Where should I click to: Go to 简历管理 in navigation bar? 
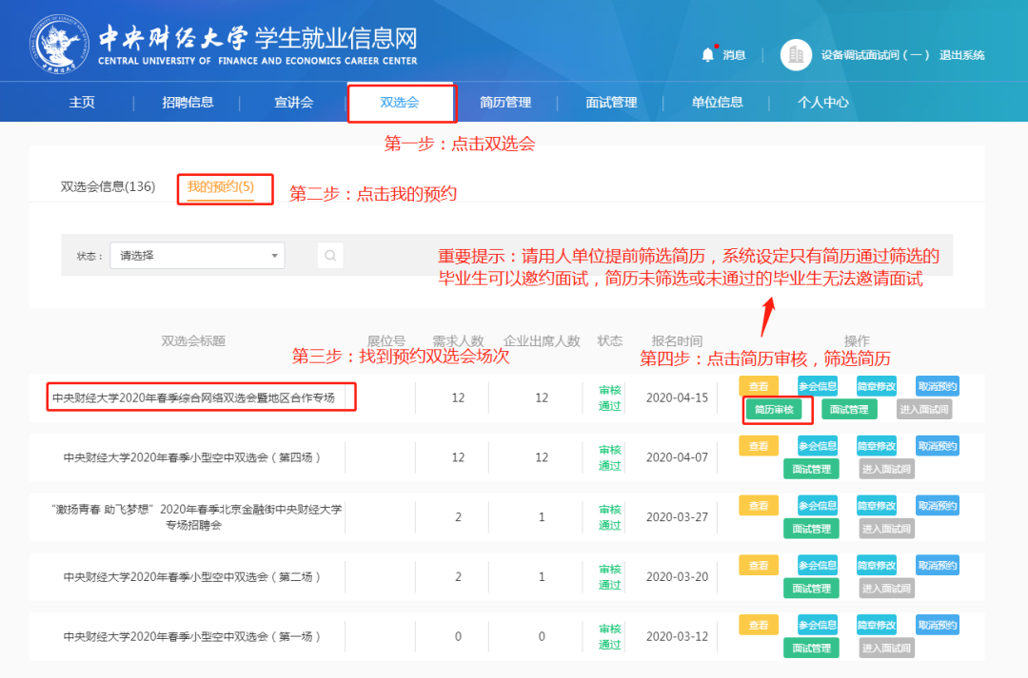pos(505,103)
